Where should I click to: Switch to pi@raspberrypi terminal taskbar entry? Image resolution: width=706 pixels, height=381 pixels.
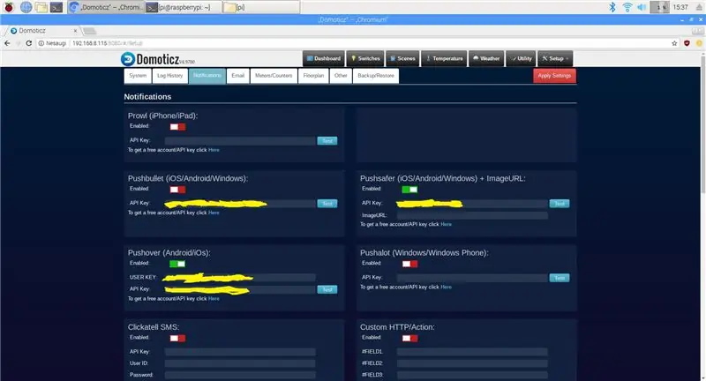tap(184, 7)
